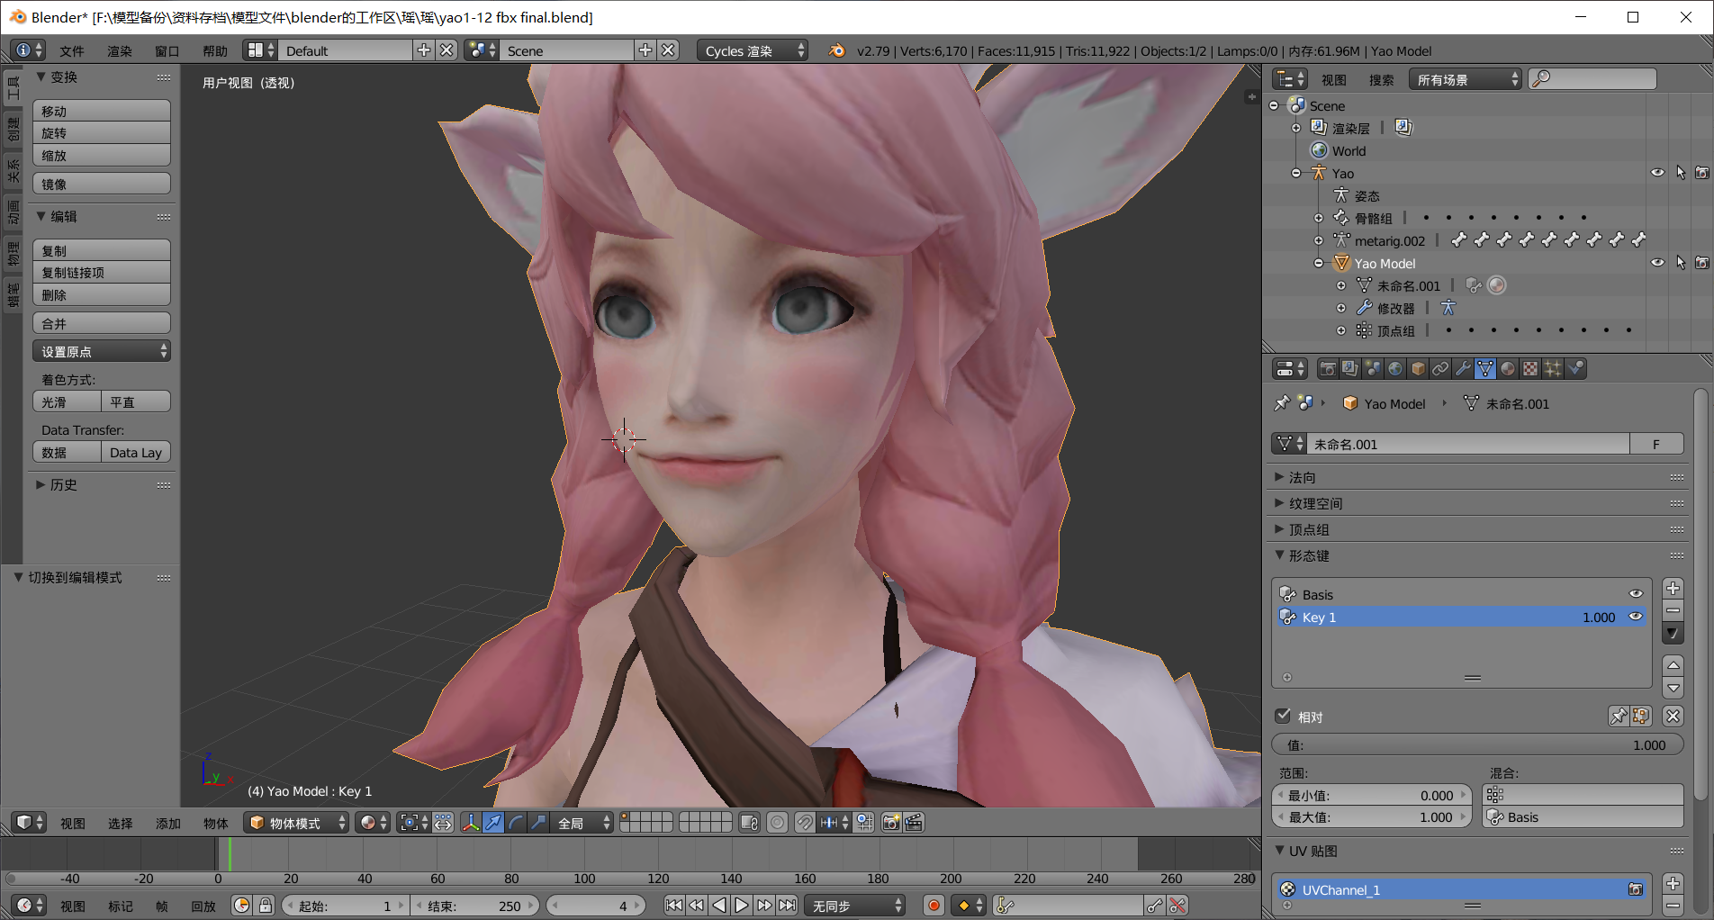Select the scale manipulator icon
This screenshot has width=1714, height=920.
pos(538,822)
